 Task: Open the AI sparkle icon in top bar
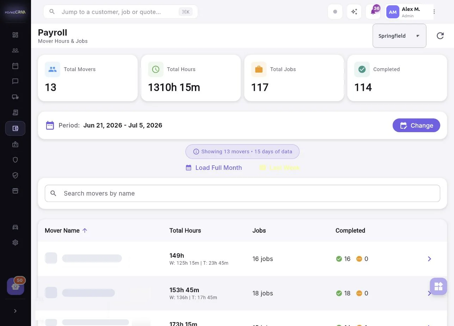[354, 12]
